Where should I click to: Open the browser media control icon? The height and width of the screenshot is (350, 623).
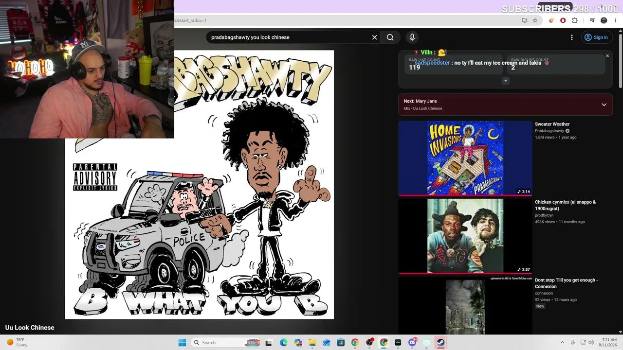[x=592, y=20]
